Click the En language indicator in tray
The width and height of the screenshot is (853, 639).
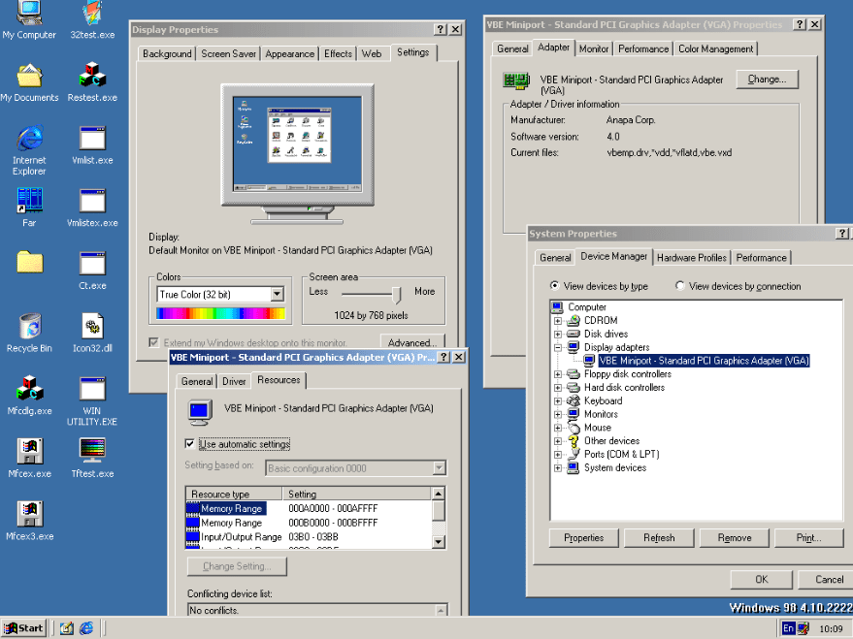click(788, 628)
